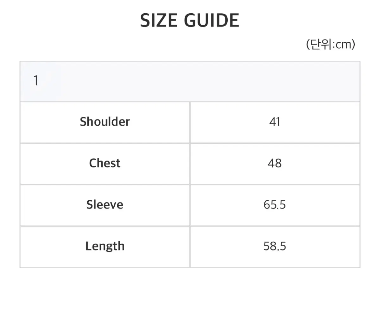Select the Sleeve label cell
380x321 pixels.
pyautogui.click(x=105, y=205)
